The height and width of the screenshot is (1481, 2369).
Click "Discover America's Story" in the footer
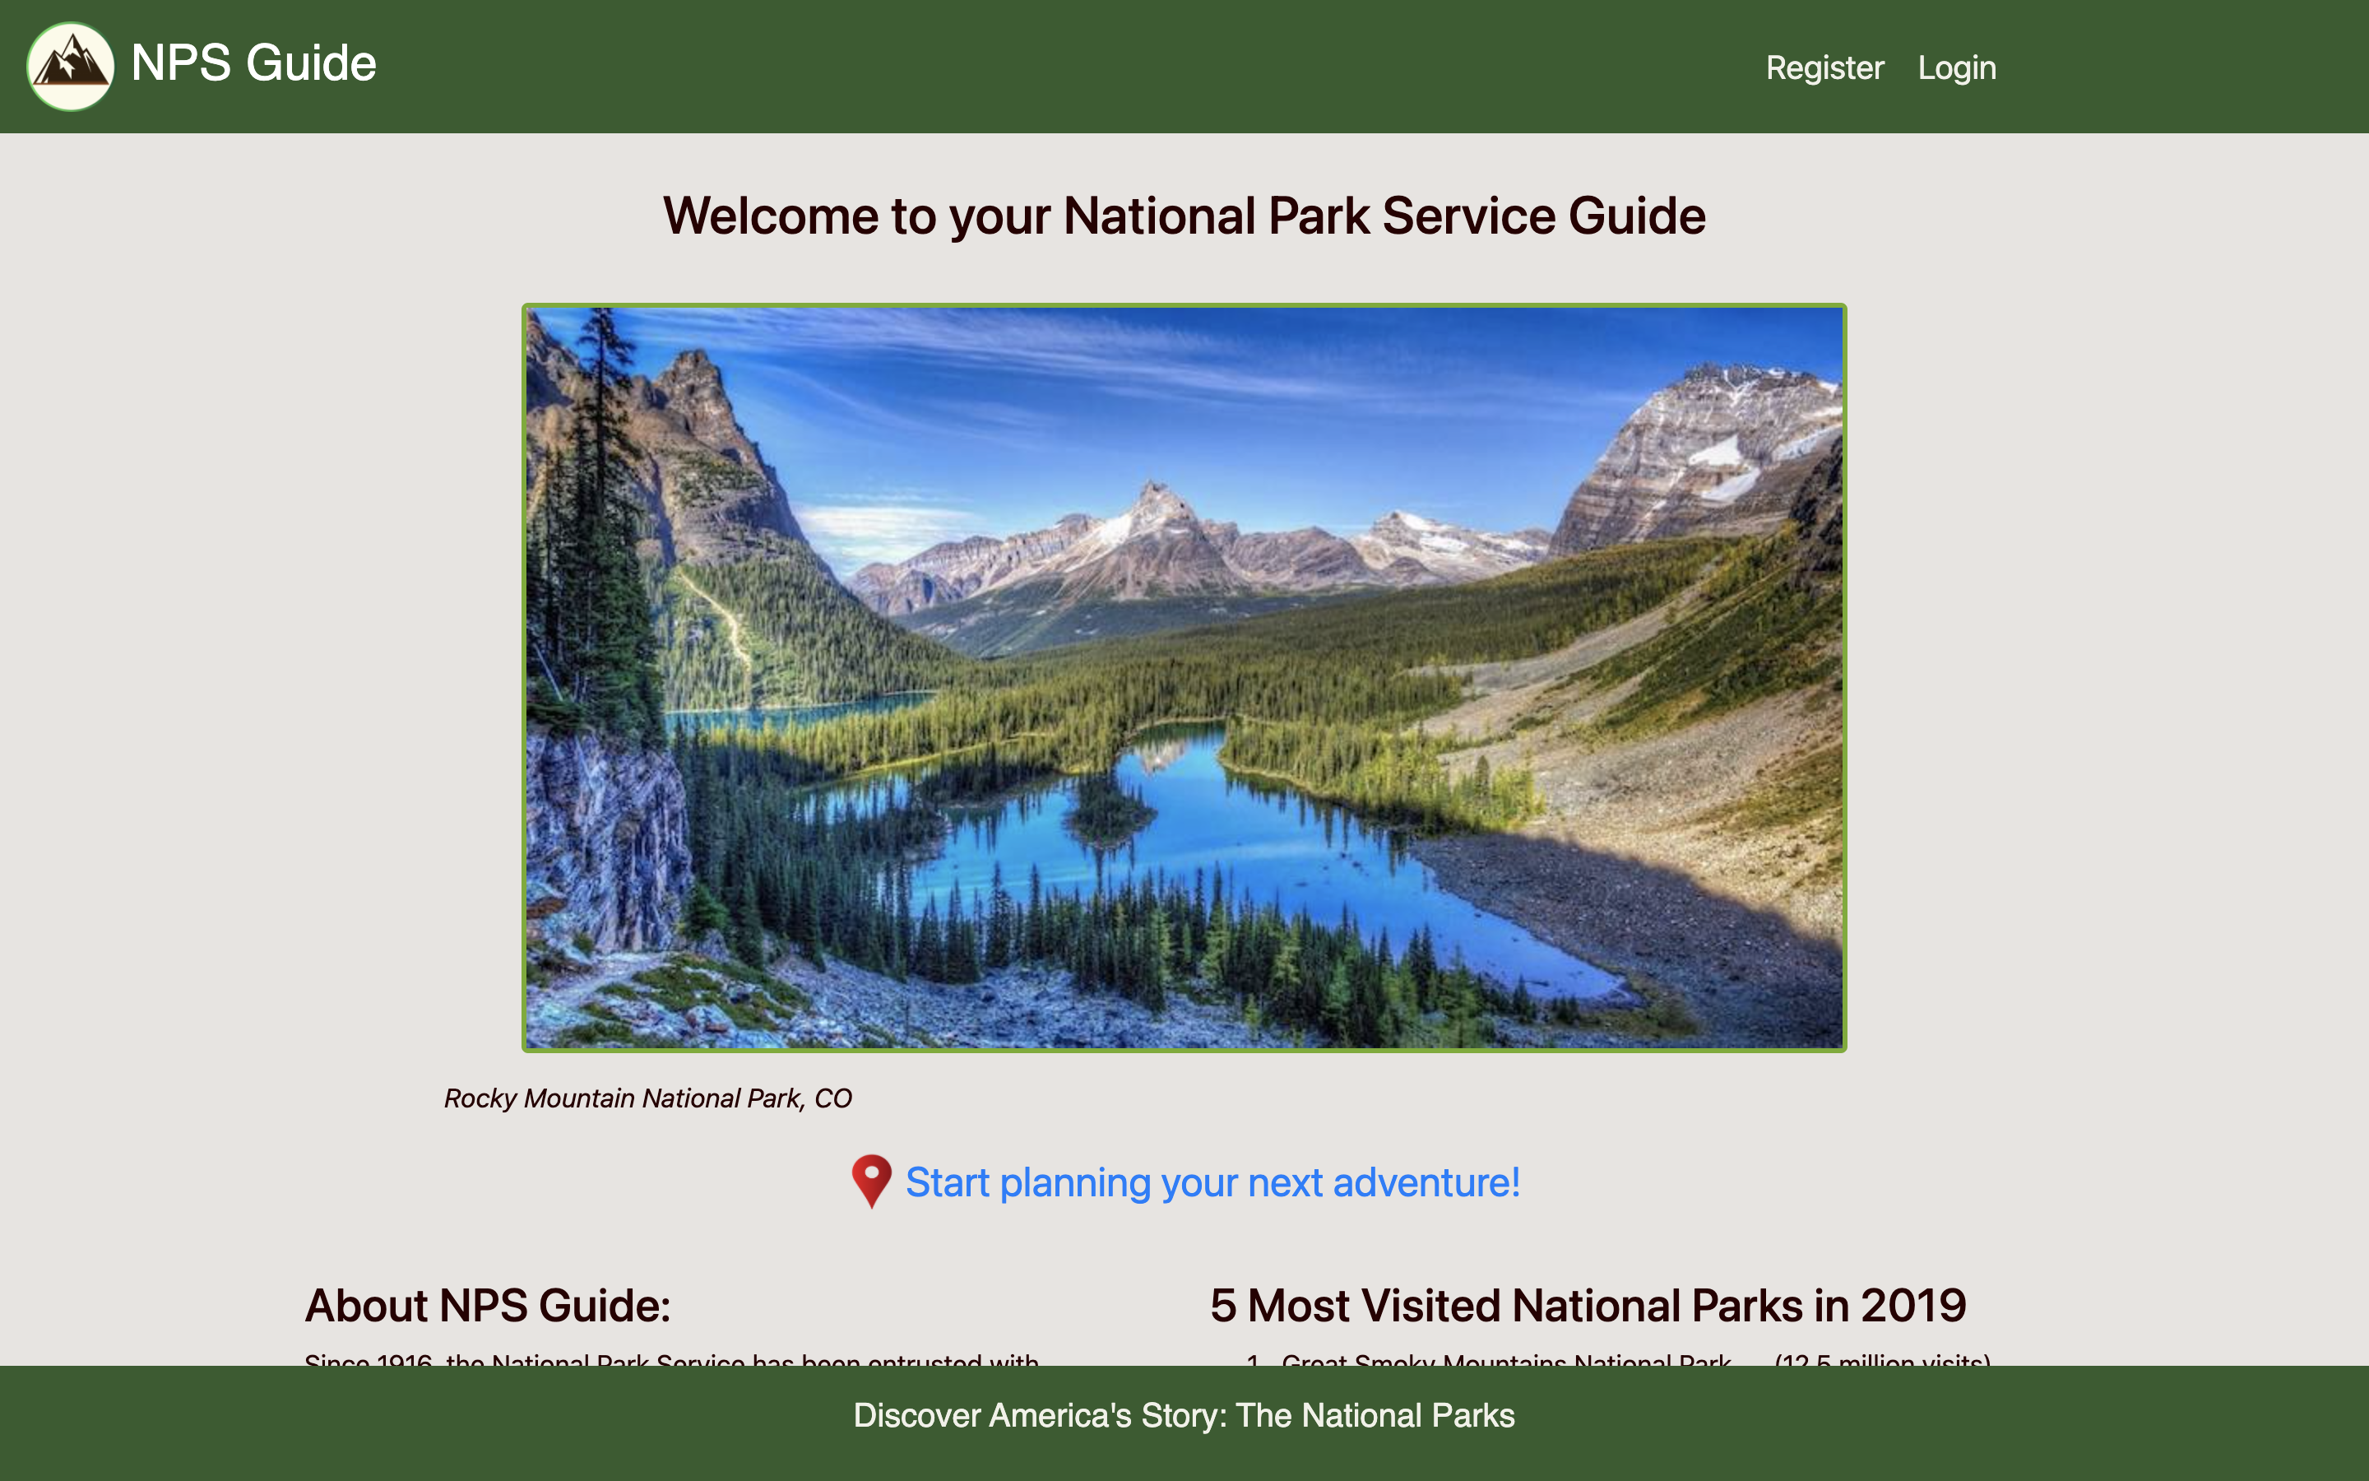pos(1184,1414)
